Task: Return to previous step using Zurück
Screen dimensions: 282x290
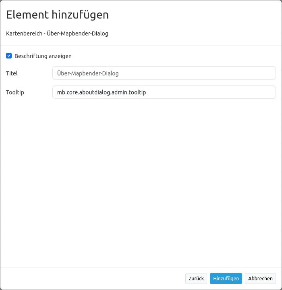Action: [196, 278]
